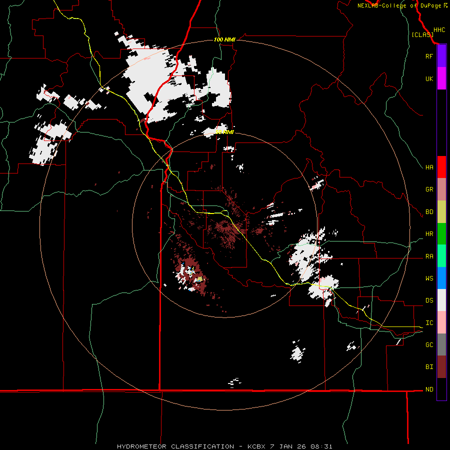The height and width of the screenshot is (450, 450).
Task: Click the dusty pink GR legend swatch
Action: tap(441, 189)
